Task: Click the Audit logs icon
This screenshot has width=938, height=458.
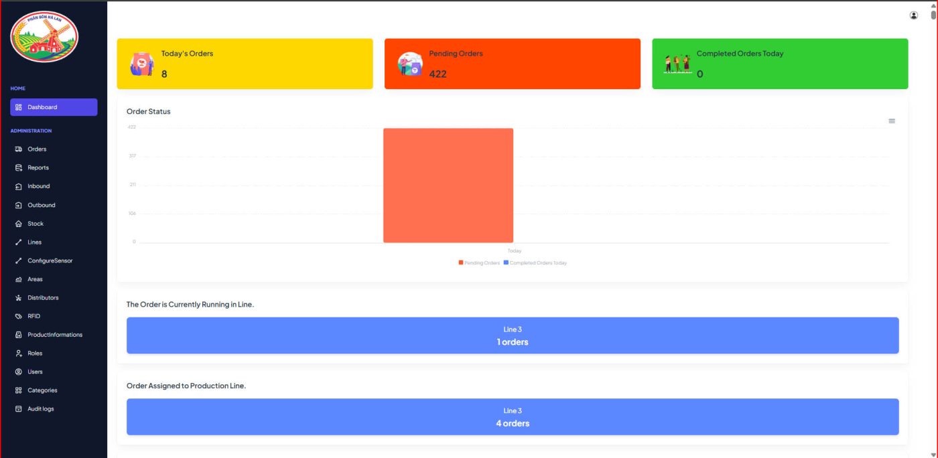Action: (x=19, y=409)
